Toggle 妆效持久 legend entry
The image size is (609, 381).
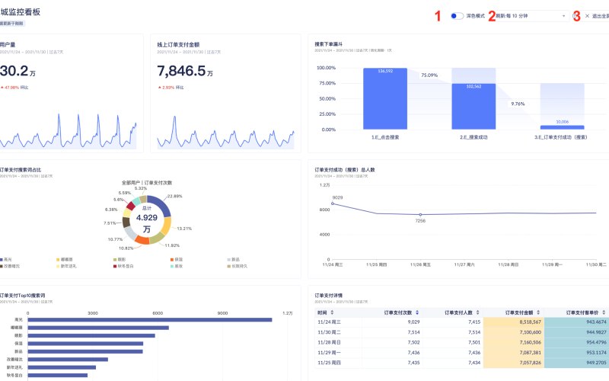click(238, 266)
